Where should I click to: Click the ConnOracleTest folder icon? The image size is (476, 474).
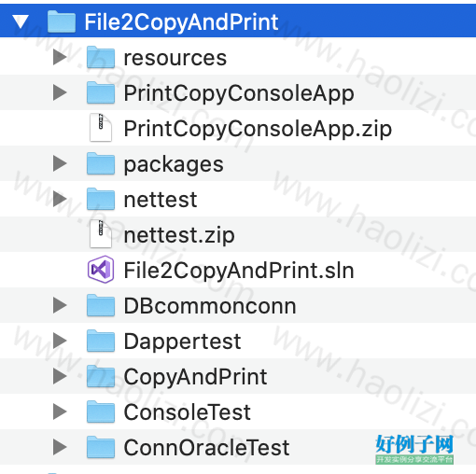[101, 447]
